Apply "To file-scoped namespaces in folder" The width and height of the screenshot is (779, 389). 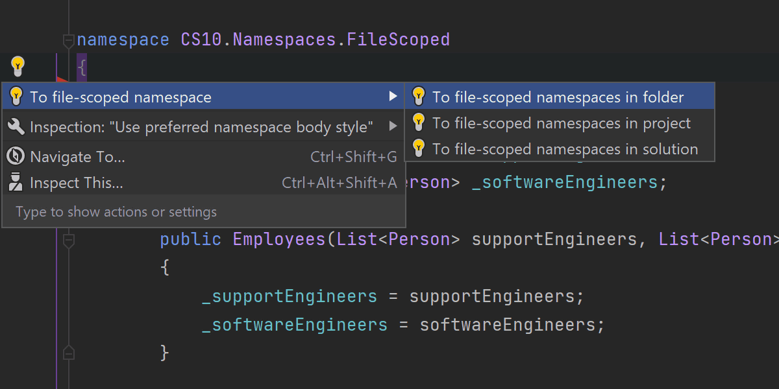pyautogui.click(x=559, y=97)
